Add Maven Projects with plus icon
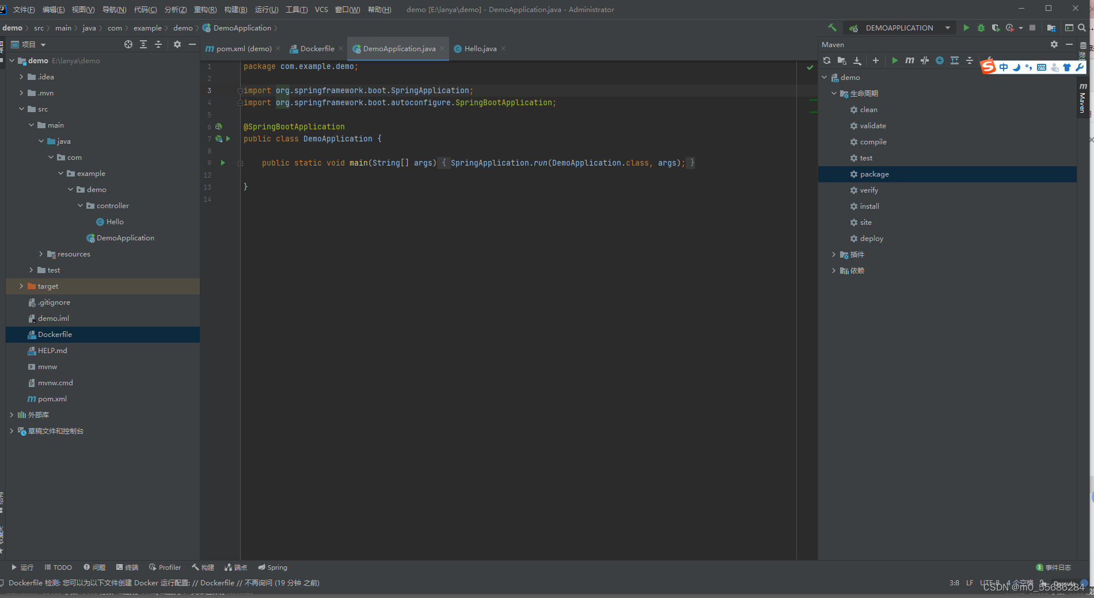The image size is (1094, 598). pos(876,60)
